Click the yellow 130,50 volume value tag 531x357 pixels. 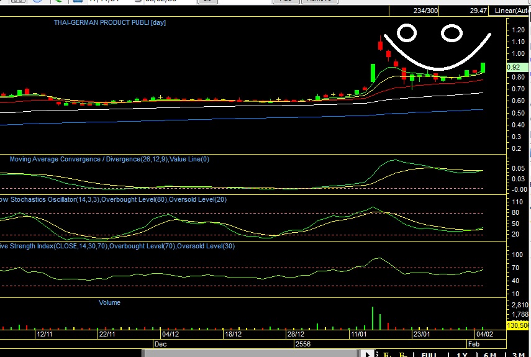(x=517, y=325)
